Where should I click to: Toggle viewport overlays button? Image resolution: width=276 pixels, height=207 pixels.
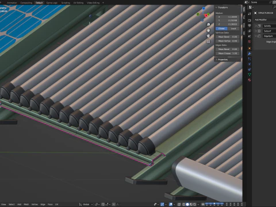[x=171, y=204]
